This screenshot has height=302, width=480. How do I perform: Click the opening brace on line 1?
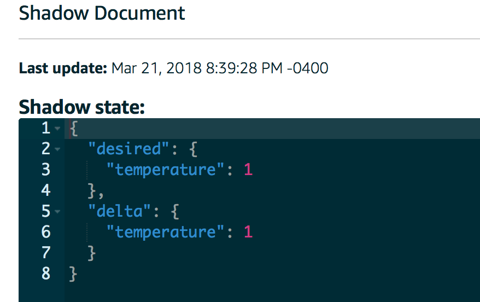(x=74, y=129)
